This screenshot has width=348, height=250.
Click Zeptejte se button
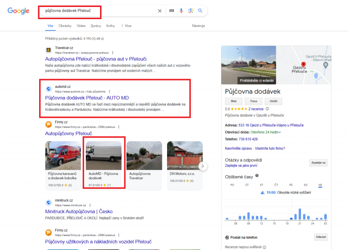318,163
